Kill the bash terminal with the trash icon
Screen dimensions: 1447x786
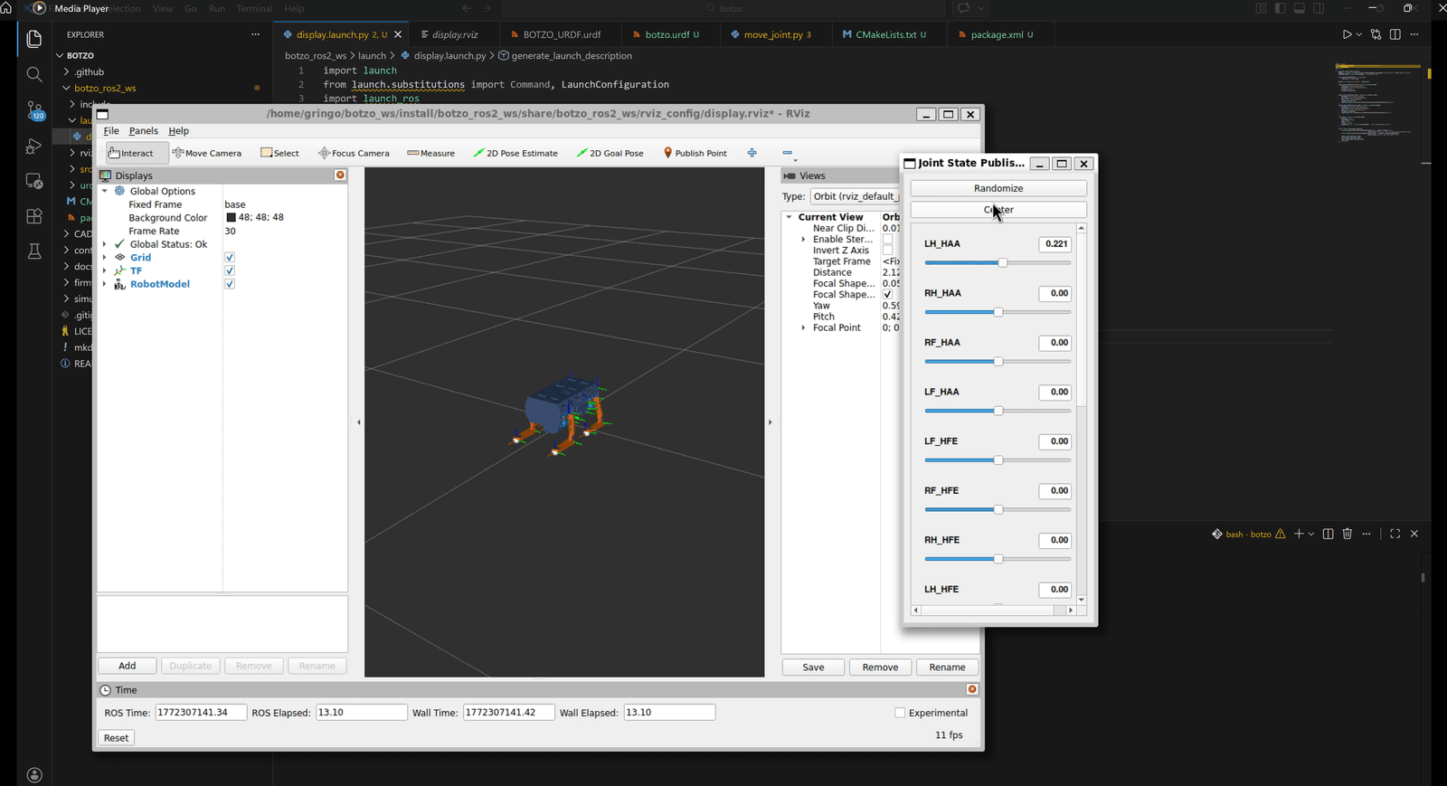(x=1348, y=534)
